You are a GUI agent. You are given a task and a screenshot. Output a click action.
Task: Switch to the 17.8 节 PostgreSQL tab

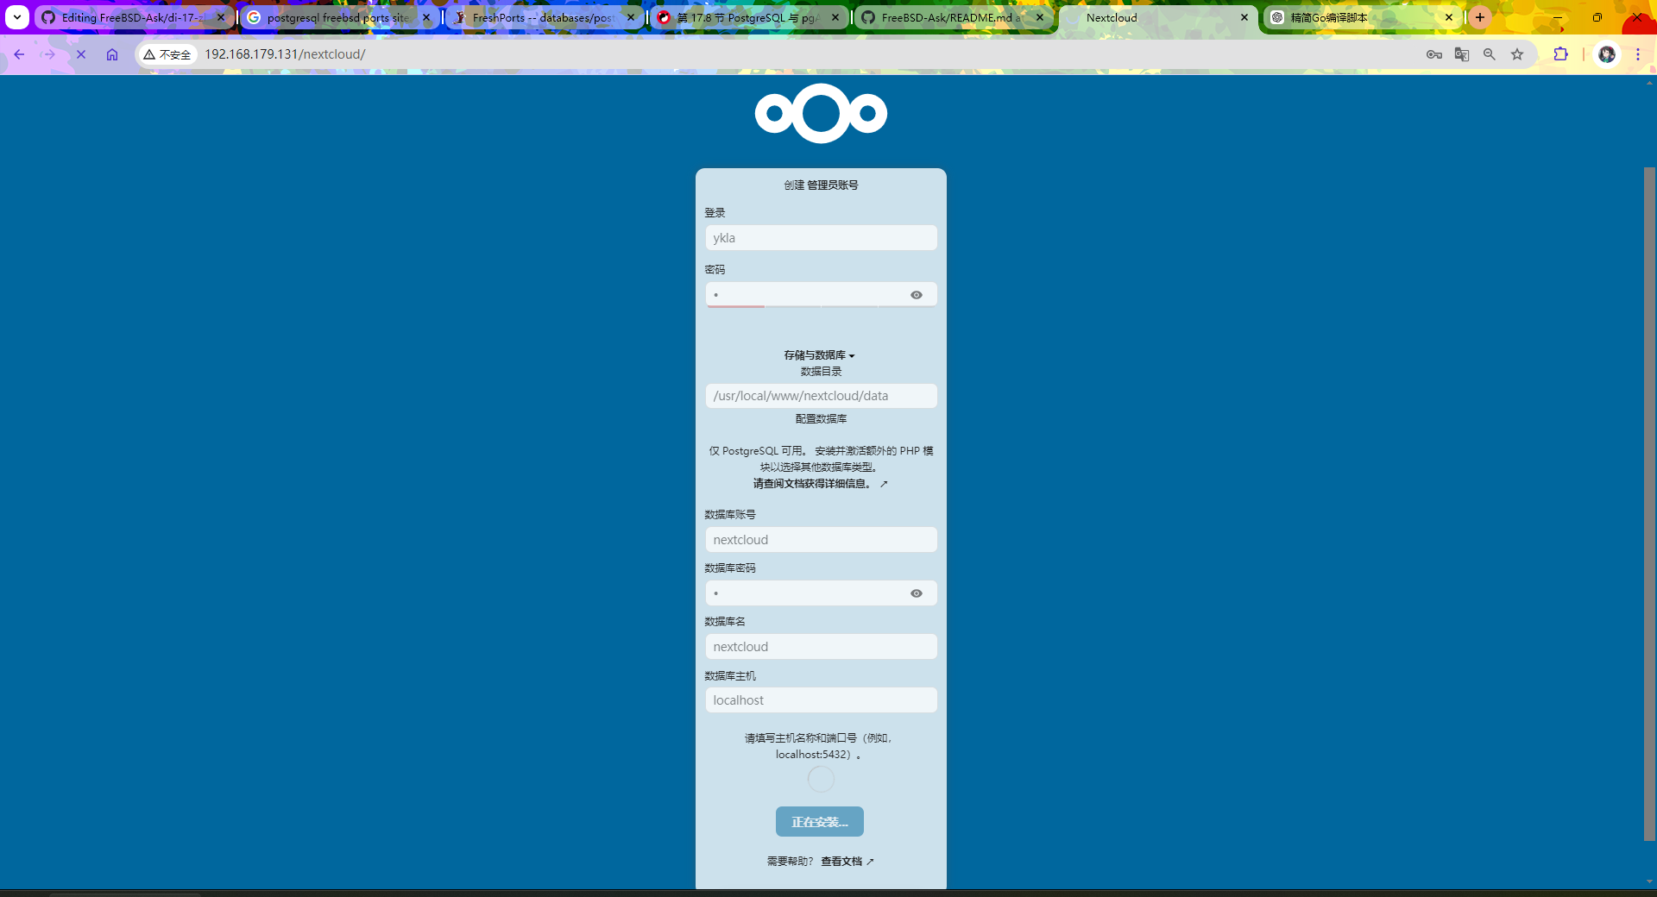[747, 17]
